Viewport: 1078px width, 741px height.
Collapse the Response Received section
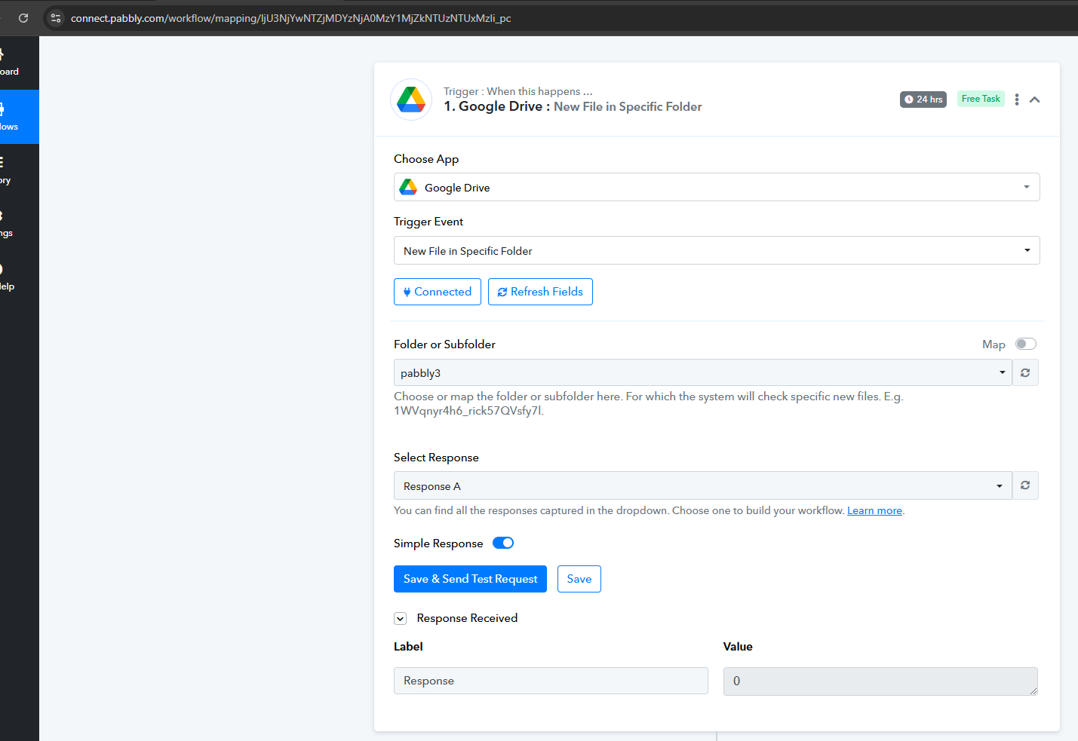click(x=401, y=618)
